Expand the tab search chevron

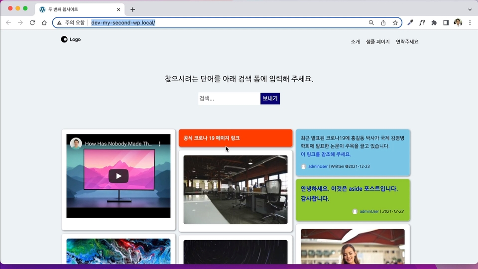[x=470, y=9]
